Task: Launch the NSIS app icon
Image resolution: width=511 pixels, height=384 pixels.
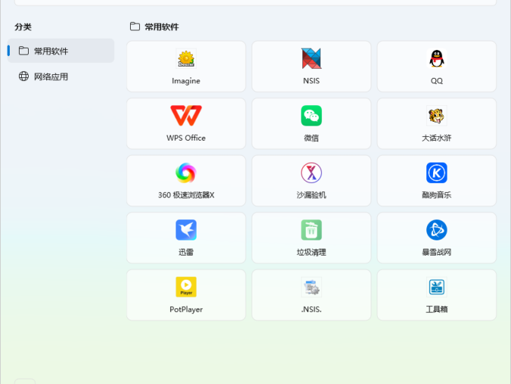Action: [x=311, y=59]
